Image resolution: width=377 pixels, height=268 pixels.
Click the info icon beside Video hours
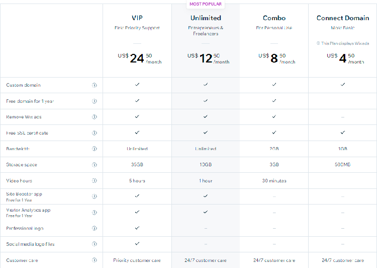[95, 180]
